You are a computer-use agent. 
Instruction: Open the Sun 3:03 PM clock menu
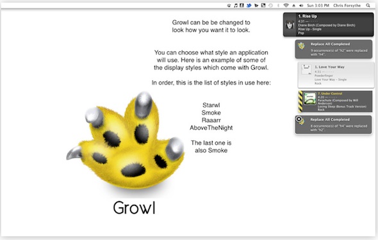(318, 5)
